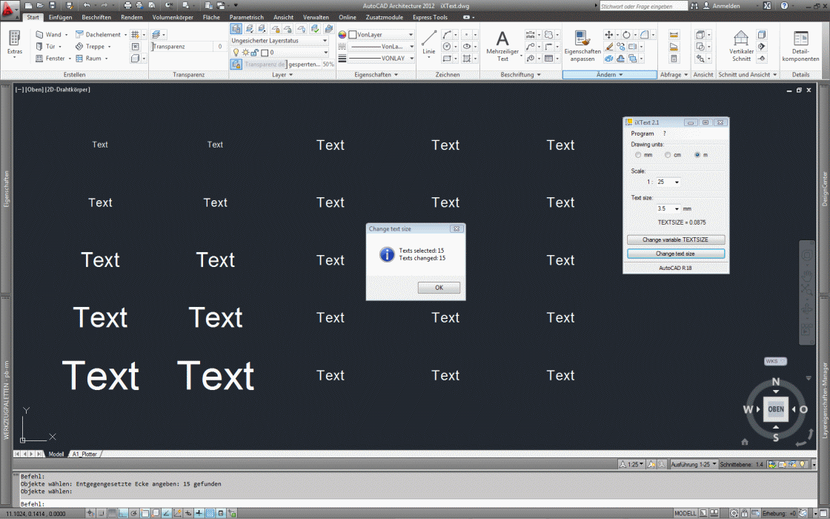Toggle the layer freeze sun icon
Image resolution: width=830 pixels, height=519 pixels.
pos(245,53)
